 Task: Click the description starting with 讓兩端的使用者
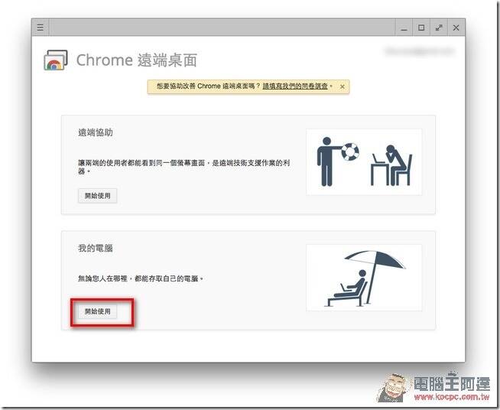tap(184, 167)
